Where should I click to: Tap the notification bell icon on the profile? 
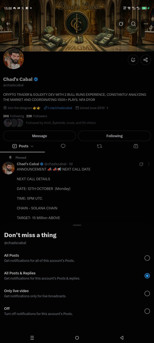(133, 60)
